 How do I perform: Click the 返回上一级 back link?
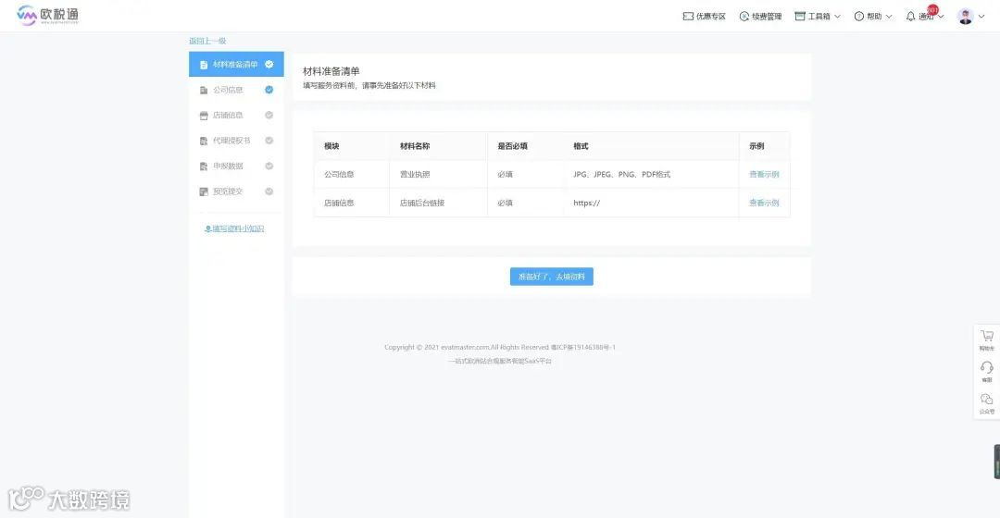(x=207, y=41)
